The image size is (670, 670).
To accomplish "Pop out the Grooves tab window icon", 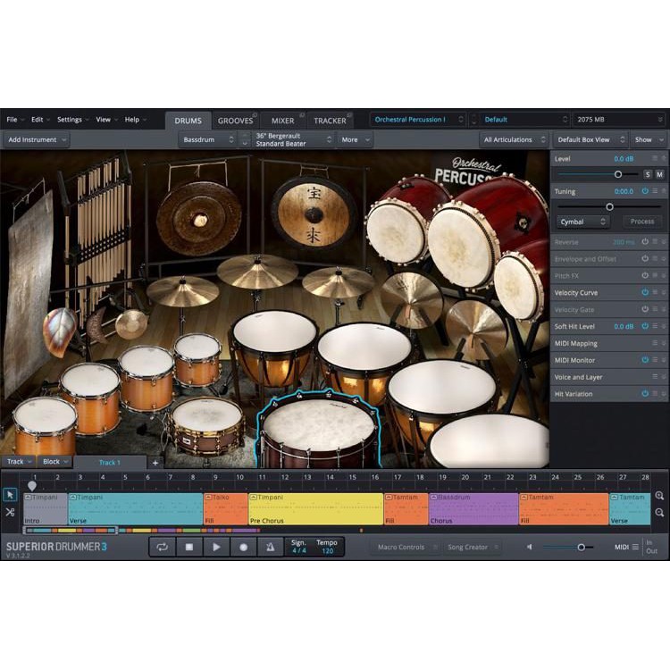I will click(255, 115).
